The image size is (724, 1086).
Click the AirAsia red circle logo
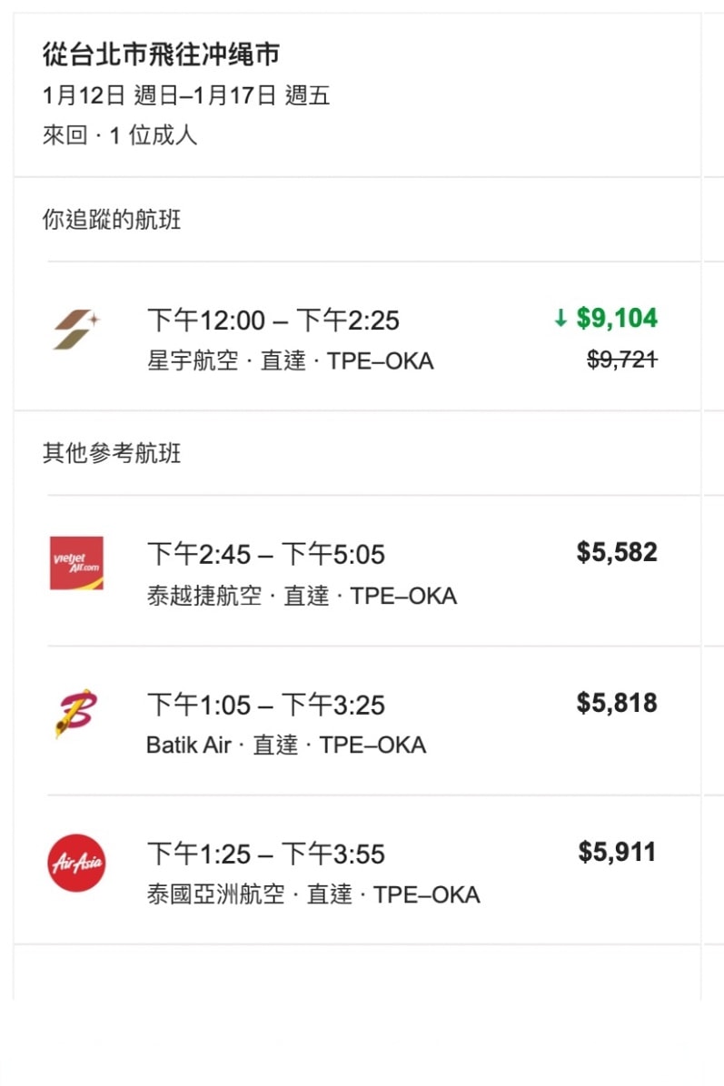click(x=76, y=863)
